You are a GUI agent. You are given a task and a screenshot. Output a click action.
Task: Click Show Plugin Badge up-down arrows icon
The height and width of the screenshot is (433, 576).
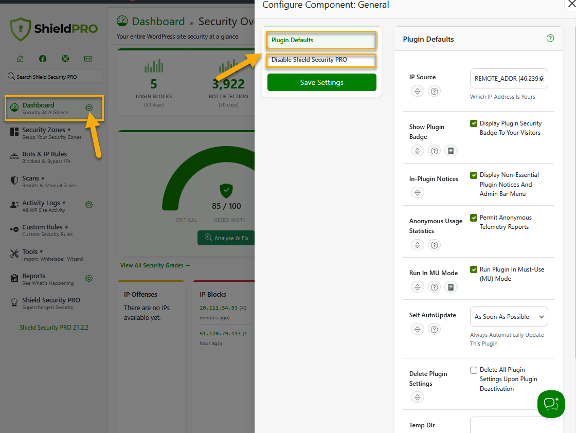click(x=417, y=151)
